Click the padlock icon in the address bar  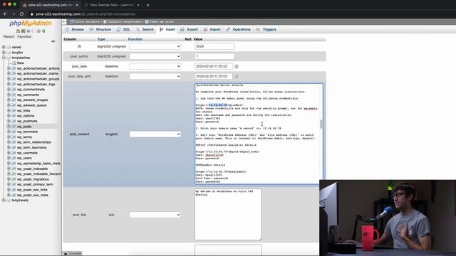[x=31, y=14]
